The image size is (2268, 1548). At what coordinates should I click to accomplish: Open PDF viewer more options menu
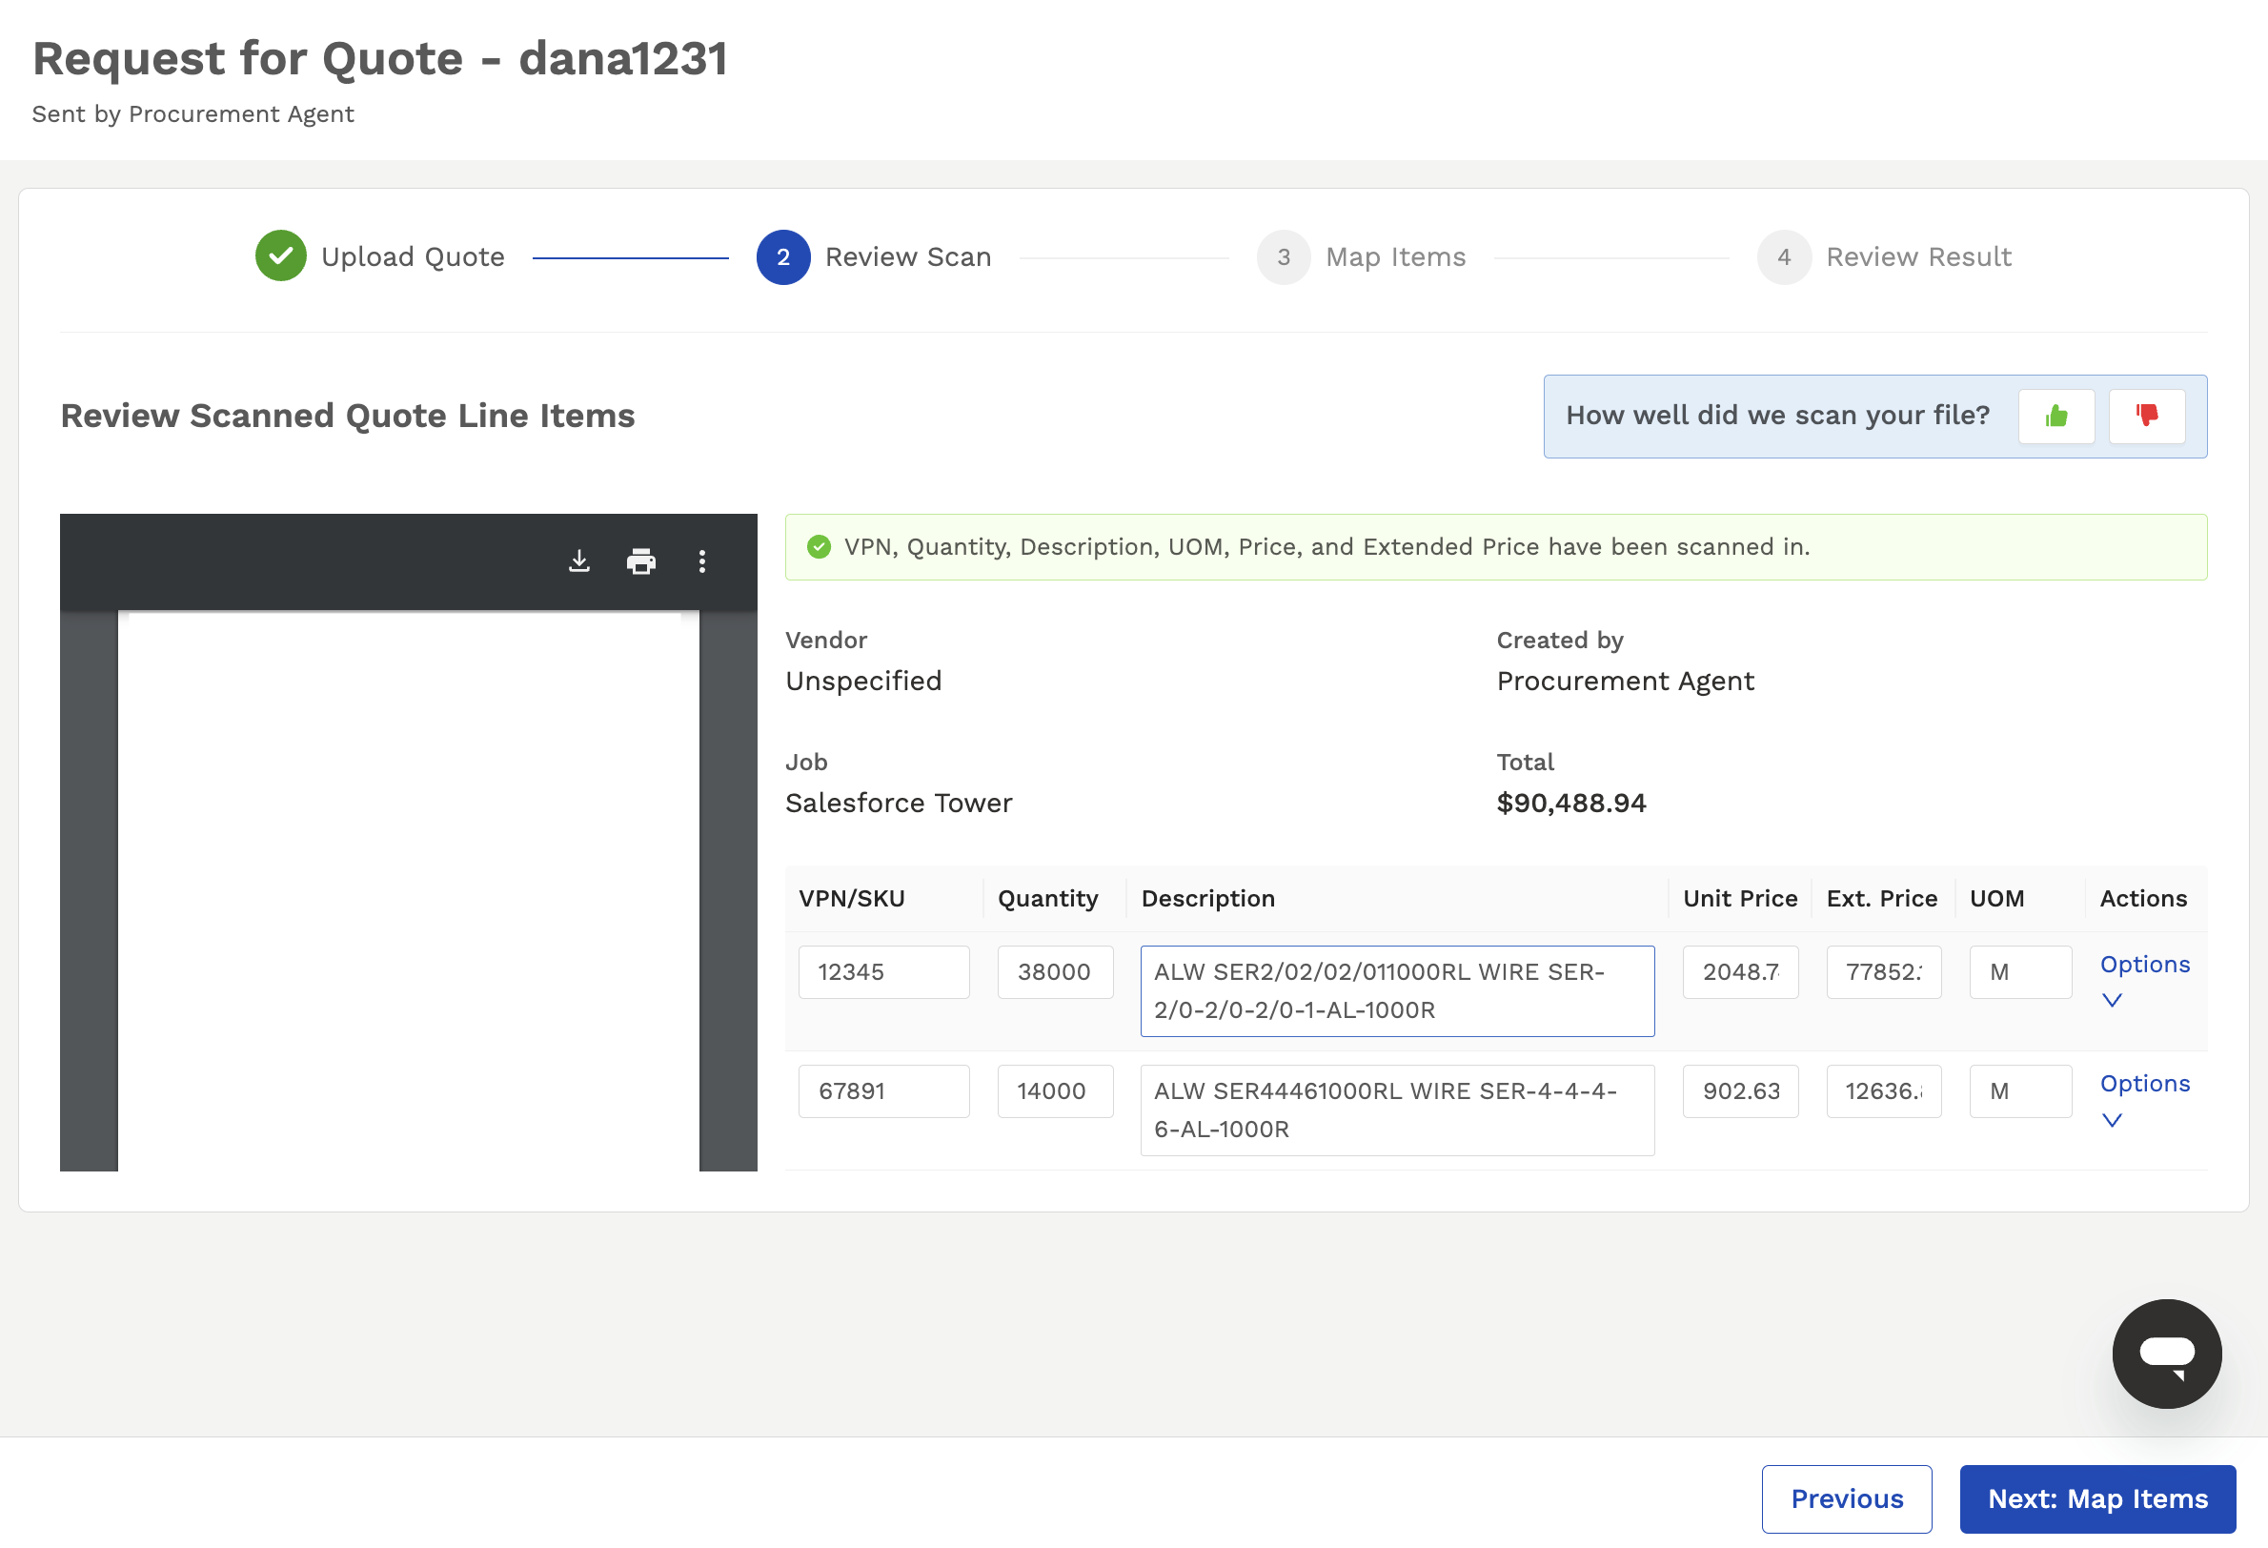click(701, 561)
